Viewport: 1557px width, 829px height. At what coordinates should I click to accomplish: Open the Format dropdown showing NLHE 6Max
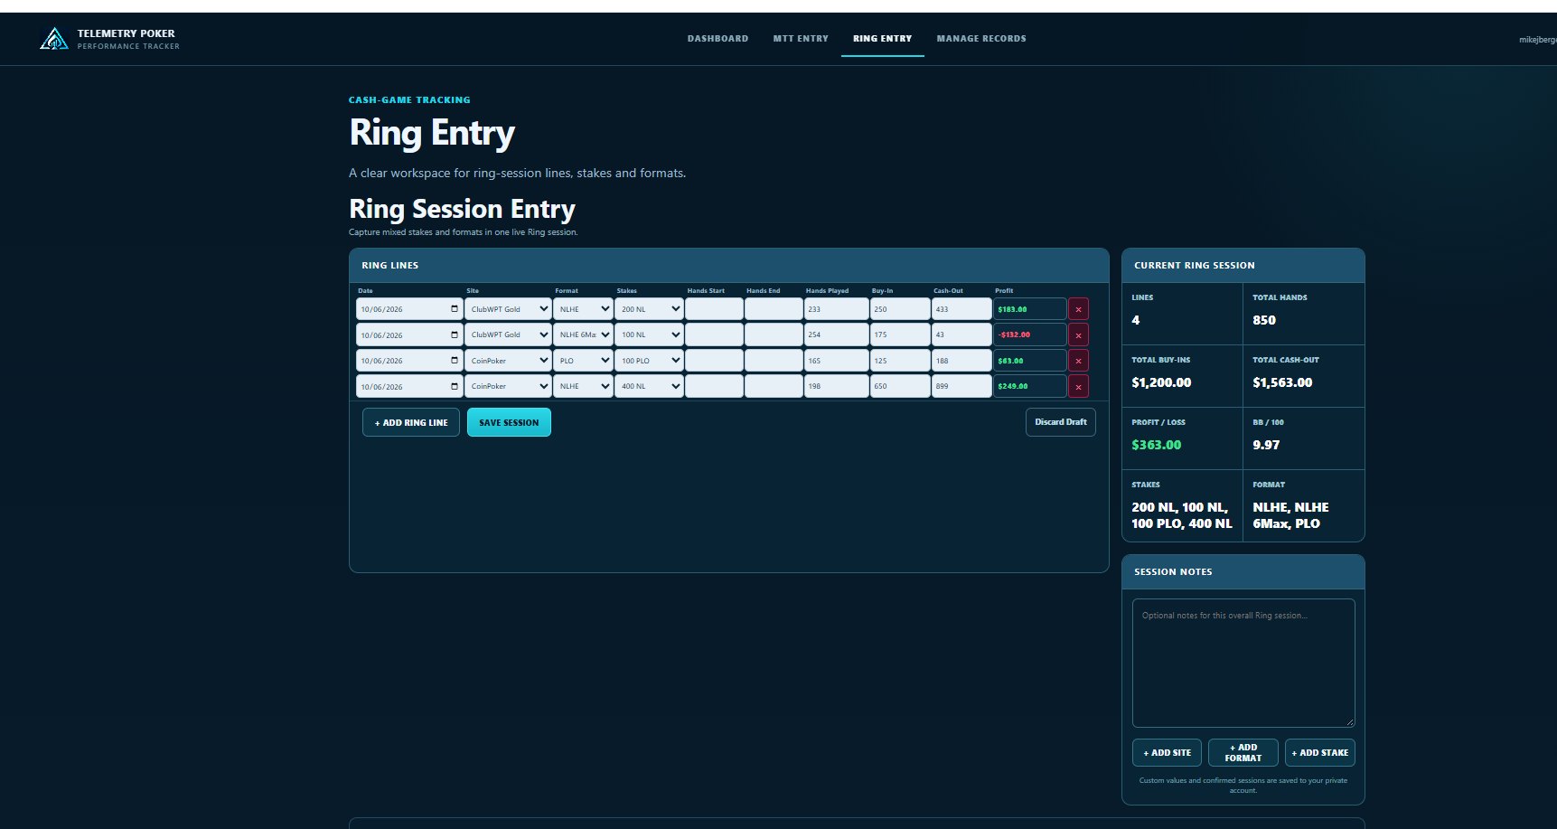click(583, 334)
